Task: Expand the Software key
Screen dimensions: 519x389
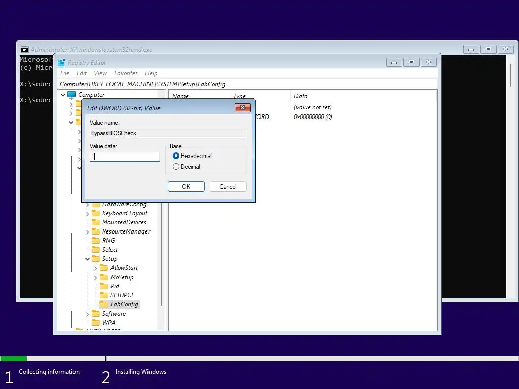Action: click(87, 314)
